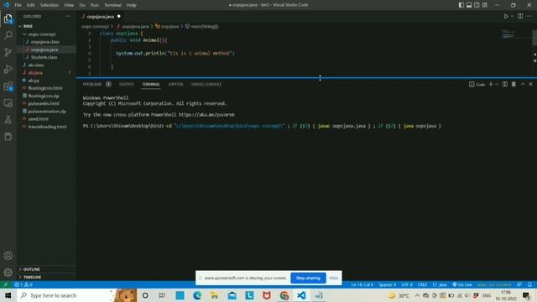Open run button dropdown arrow

tap(513, 16)
